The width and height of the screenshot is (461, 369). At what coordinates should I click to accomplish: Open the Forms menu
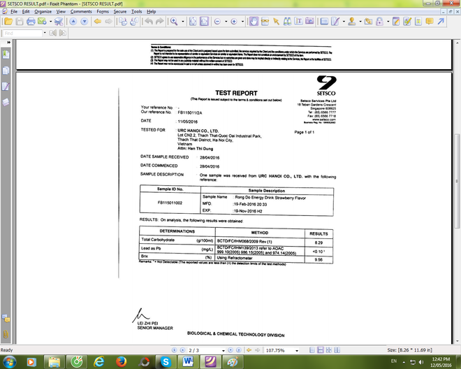pos(103,12)
